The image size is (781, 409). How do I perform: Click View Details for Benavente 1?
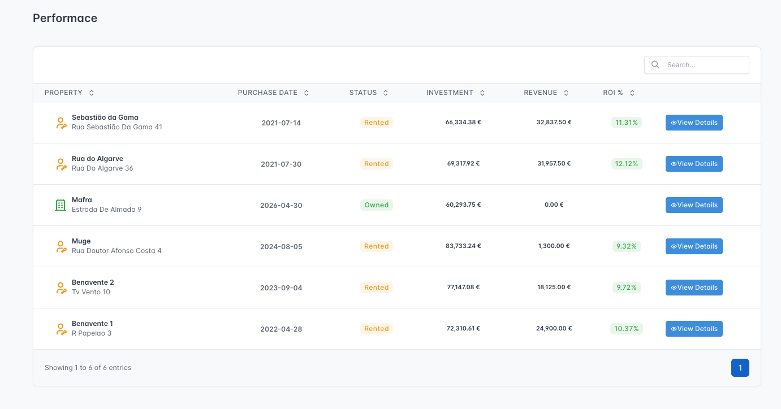pos(694,329)
